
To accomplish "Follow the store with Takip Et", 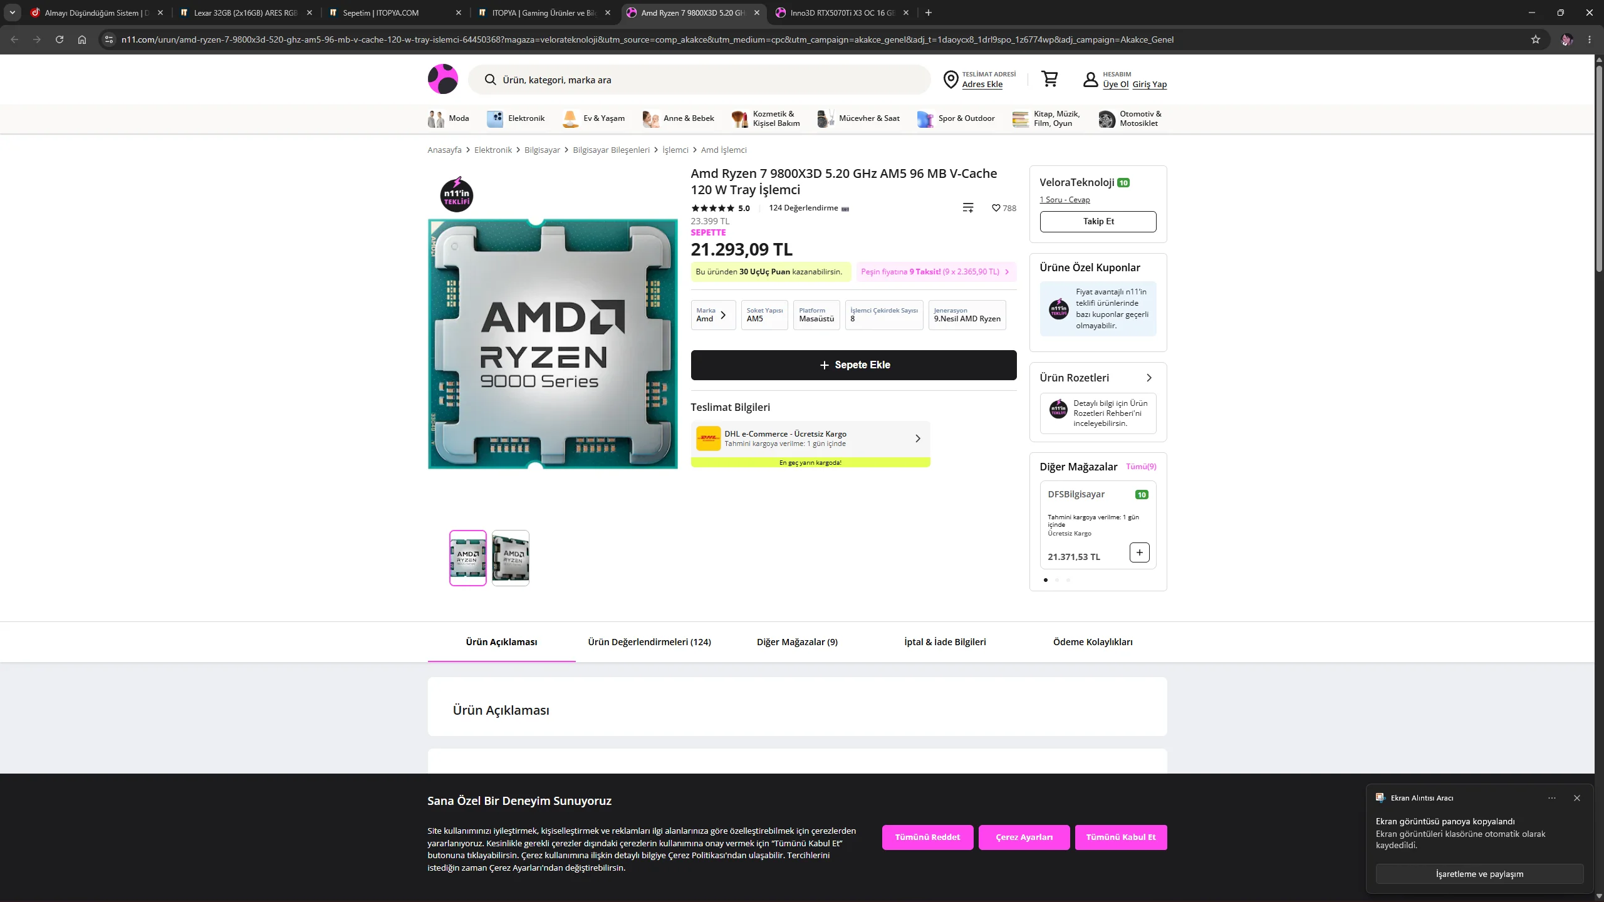I will [1098, 222].
